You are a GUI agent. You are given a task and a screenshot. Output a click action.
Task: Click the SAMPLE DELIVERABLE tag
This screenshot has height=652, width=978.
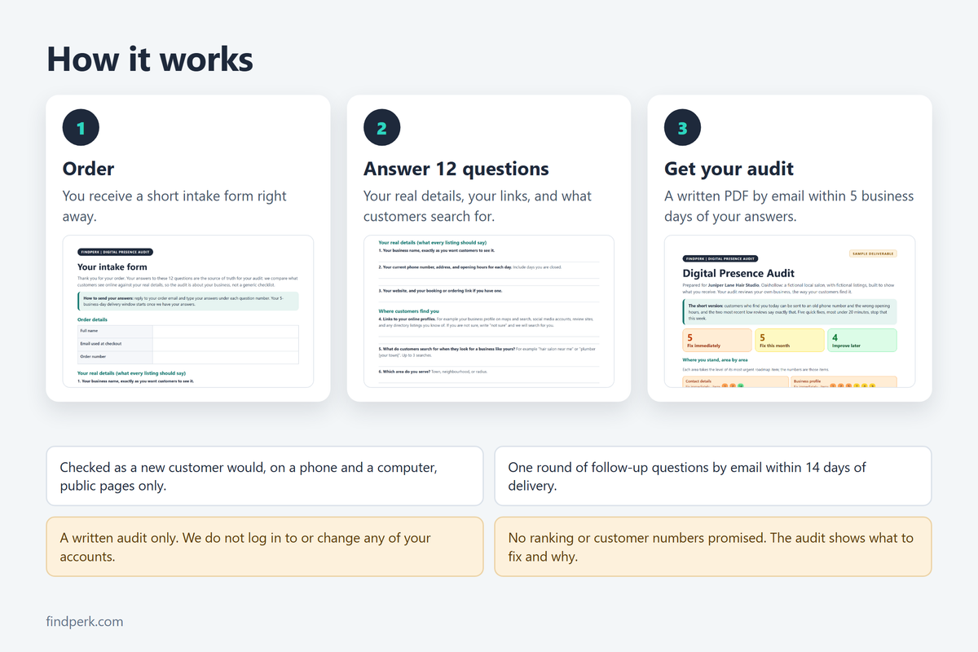click(873, 253)
